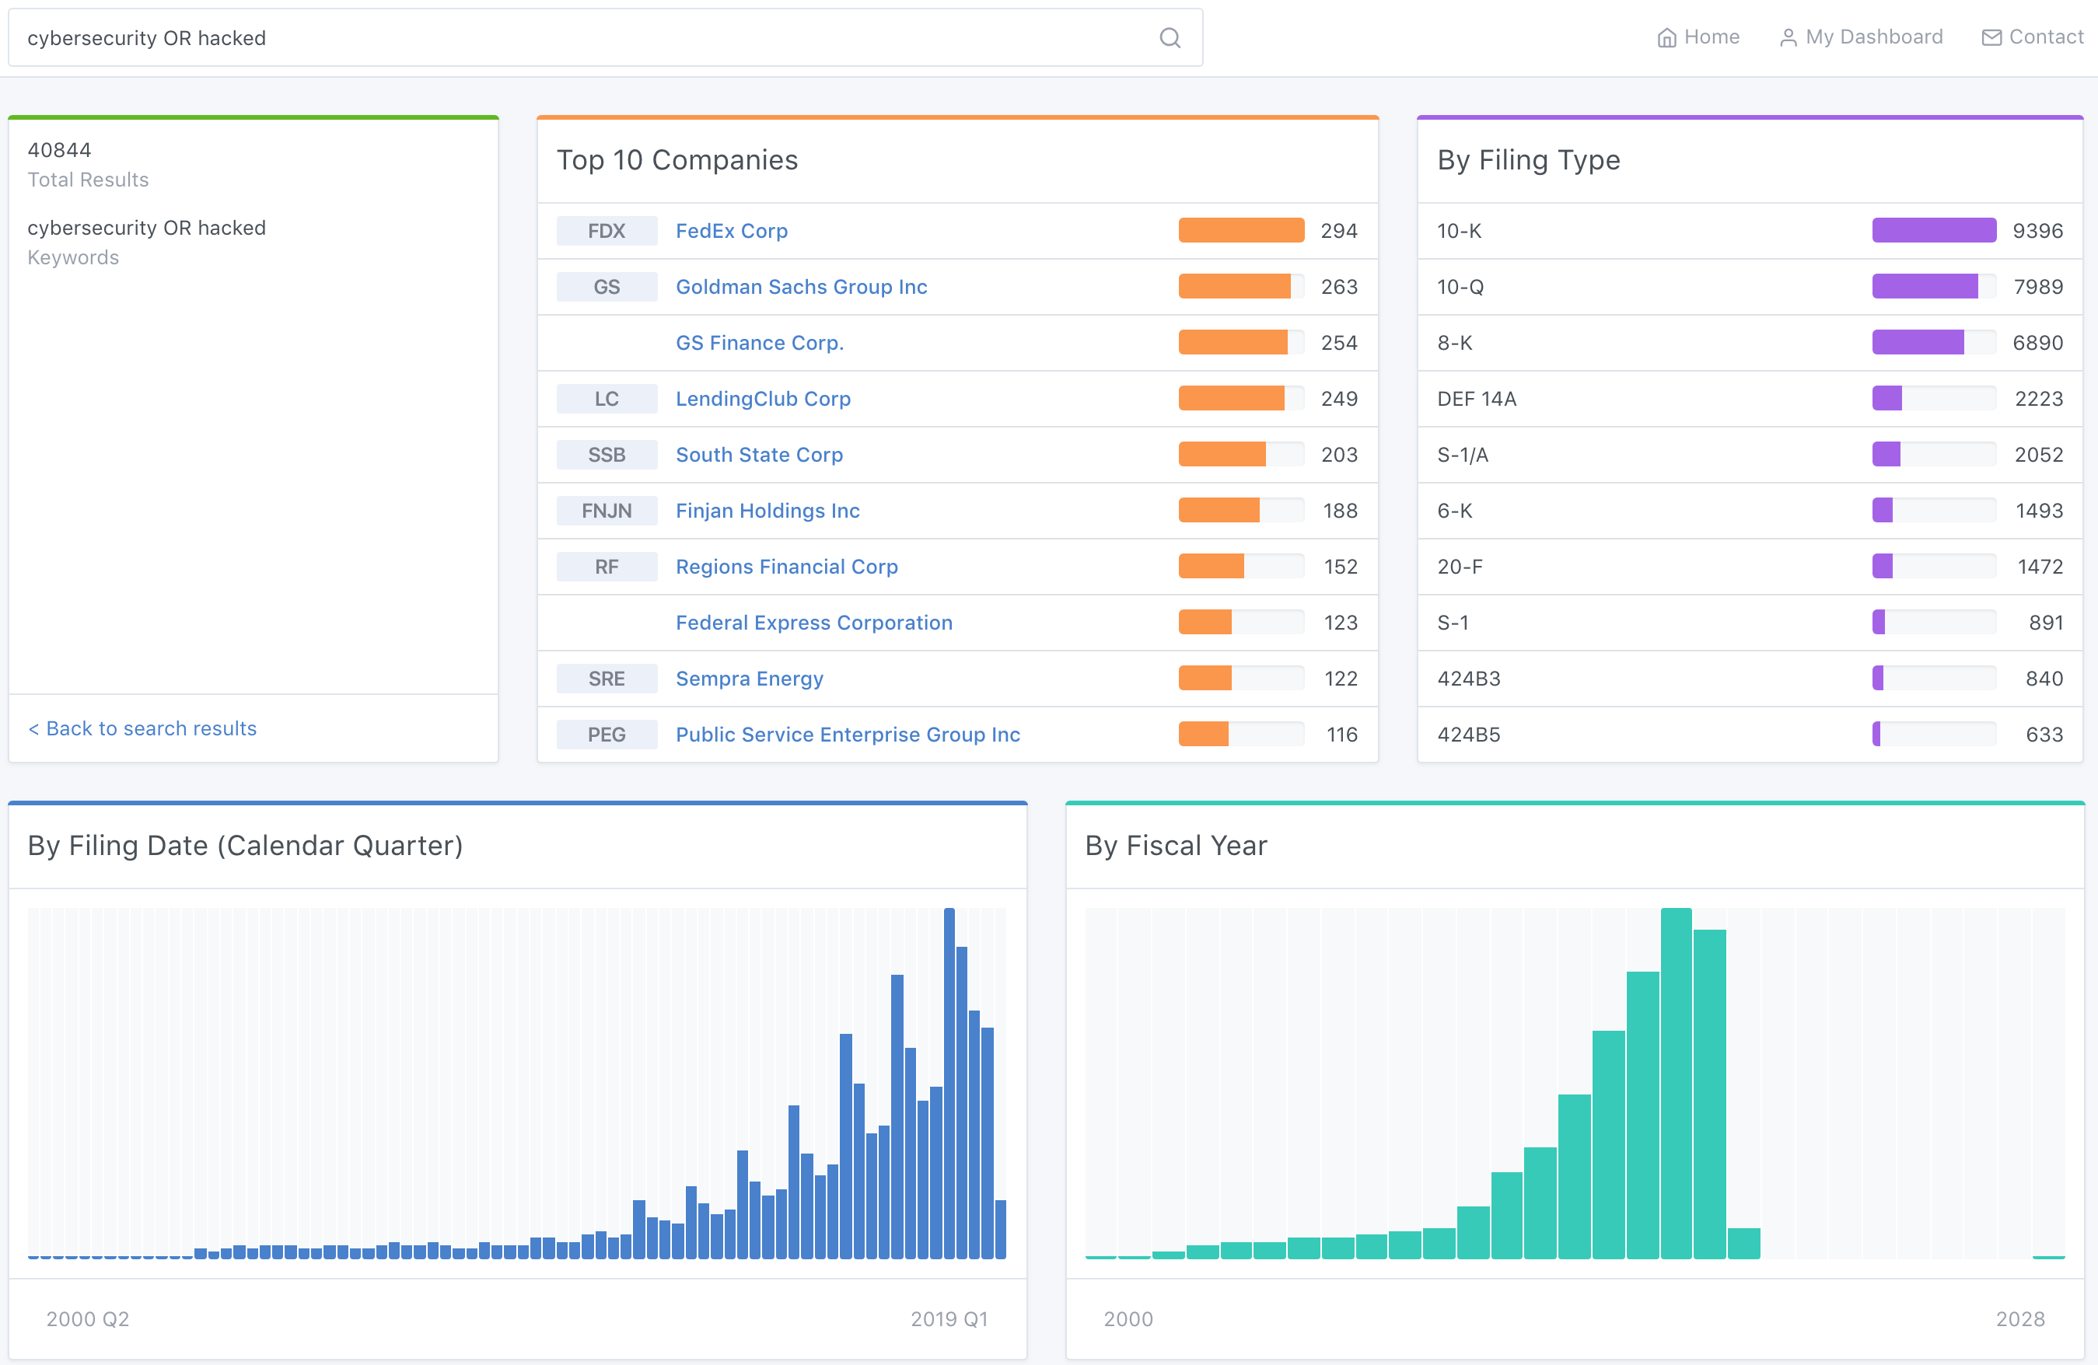Select LendingClub Corp in top companies
The image size is (2098, 1365).
tap(763, 398)
